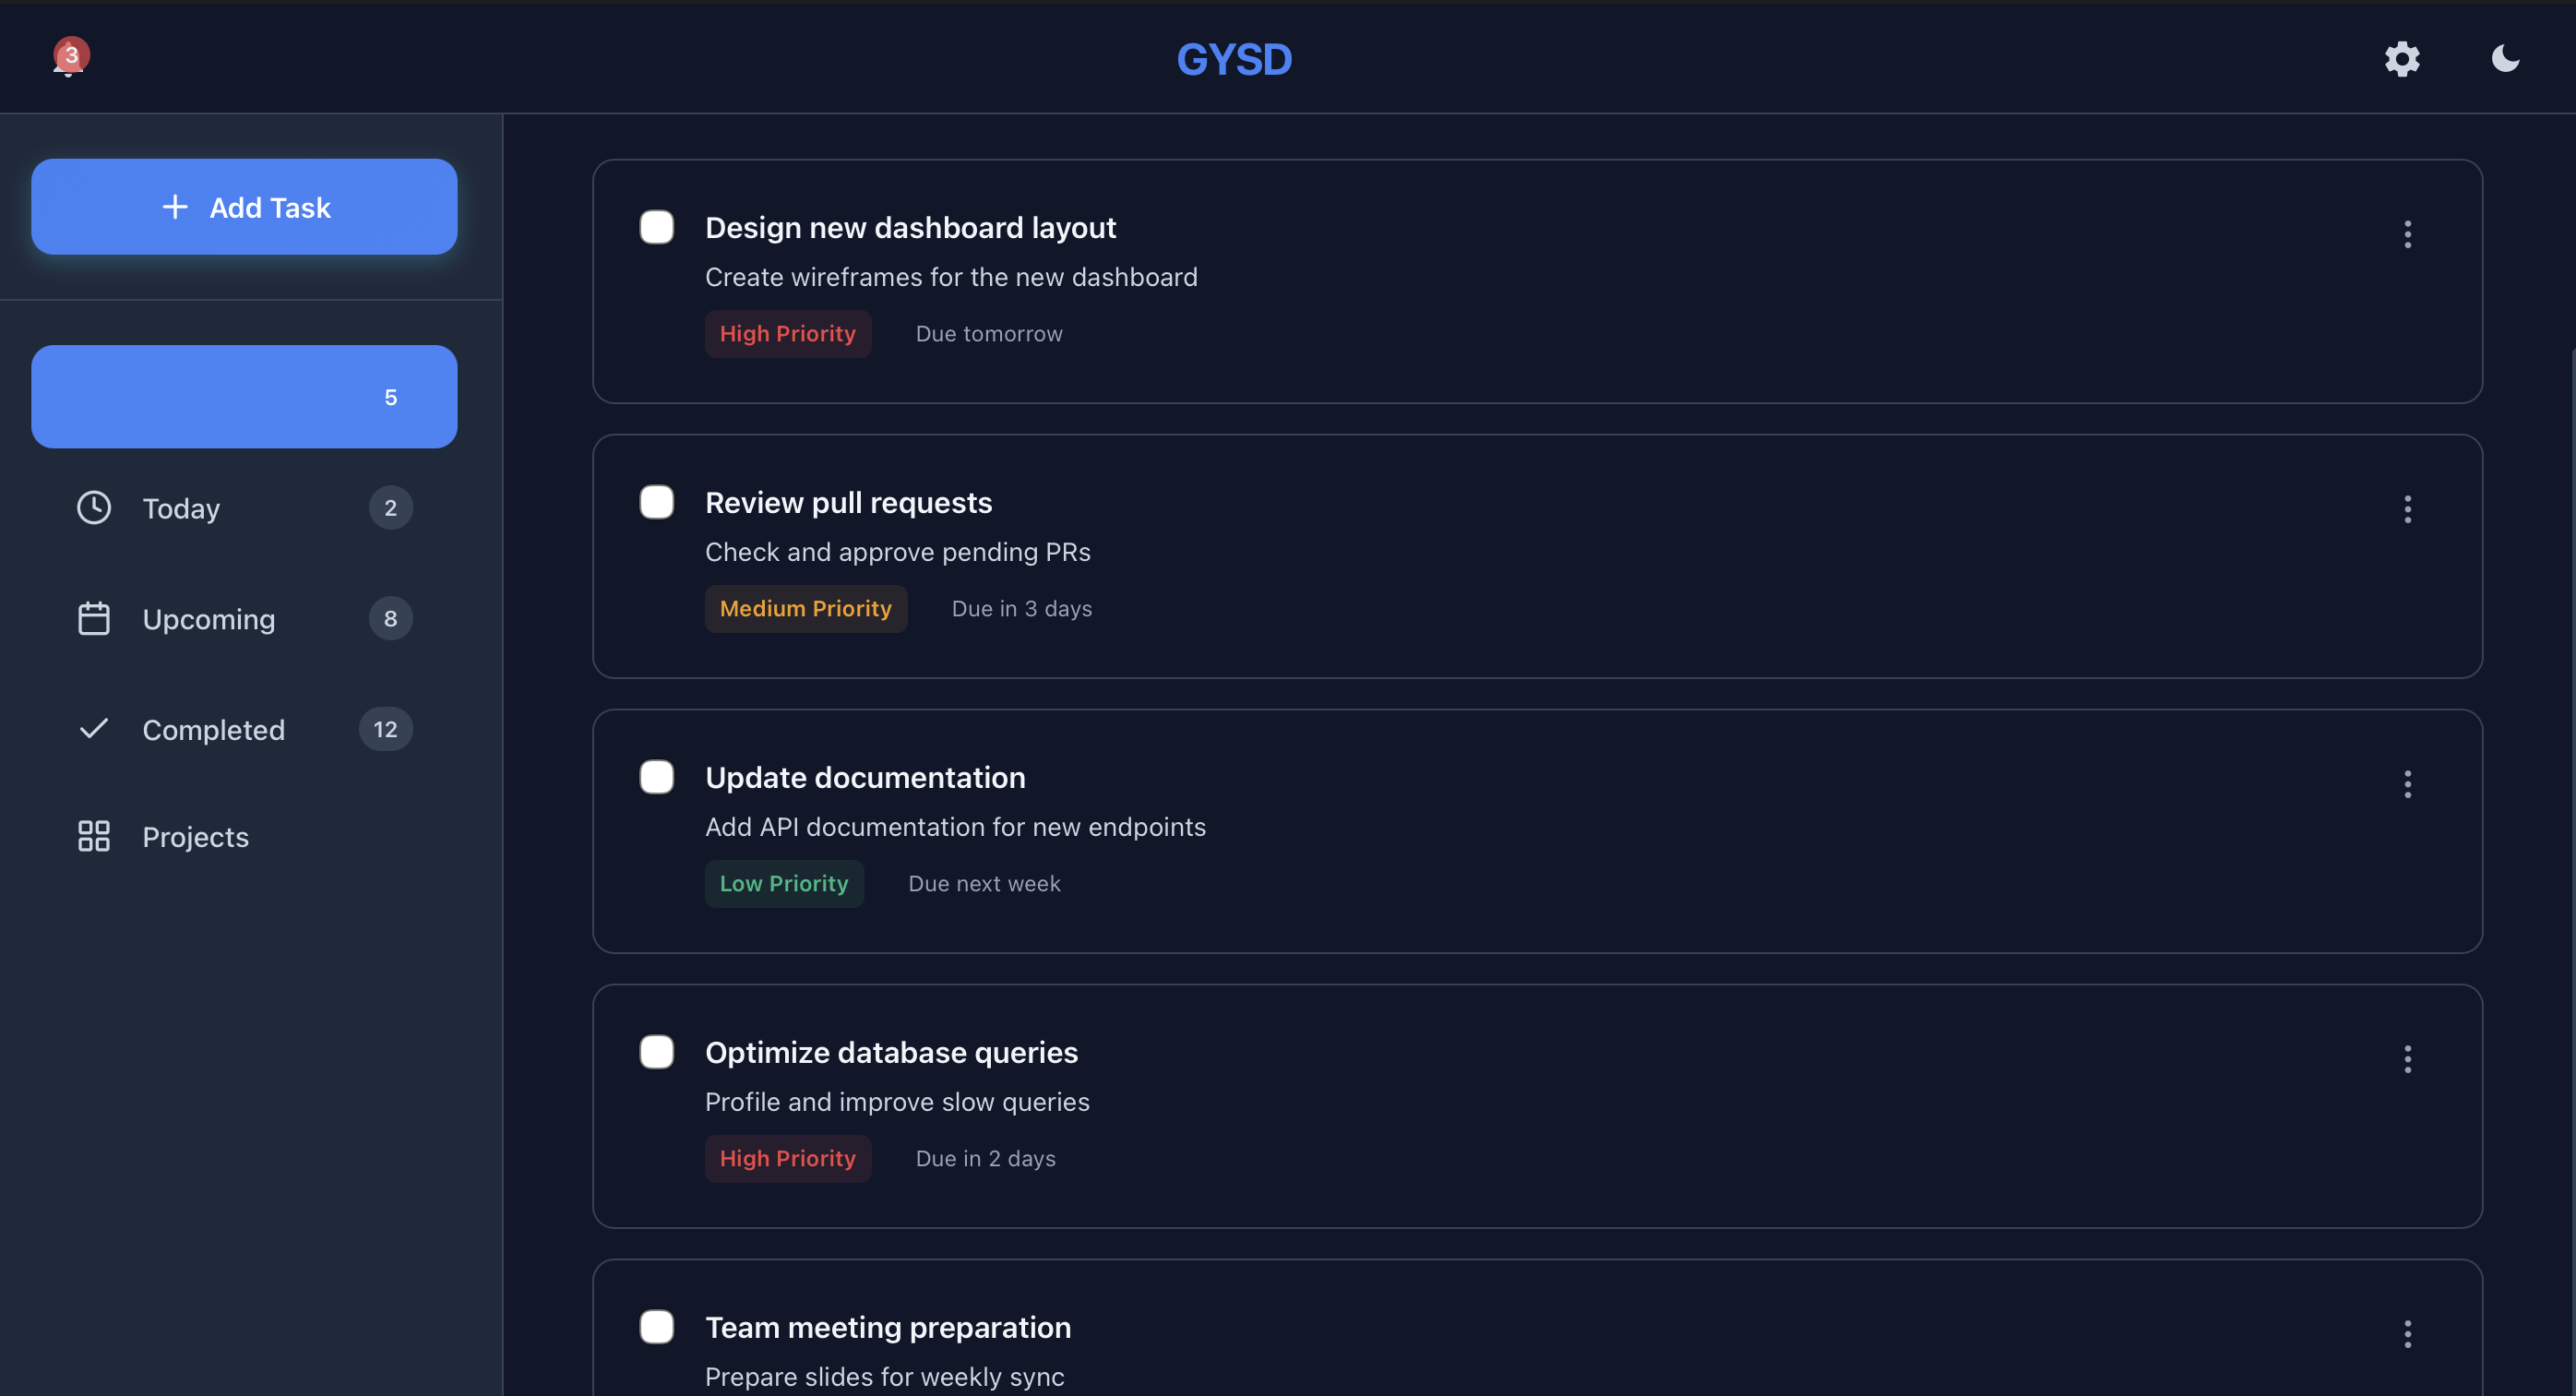Click the Completed checkmark icon
Screen dimensions: 2576x1396
[94, 729]
